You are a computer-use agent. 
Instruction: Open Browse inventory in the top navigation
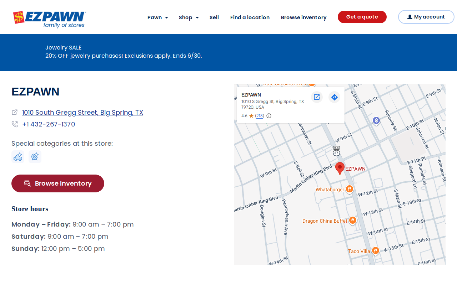pyautogui.click(x=304, y=17)
